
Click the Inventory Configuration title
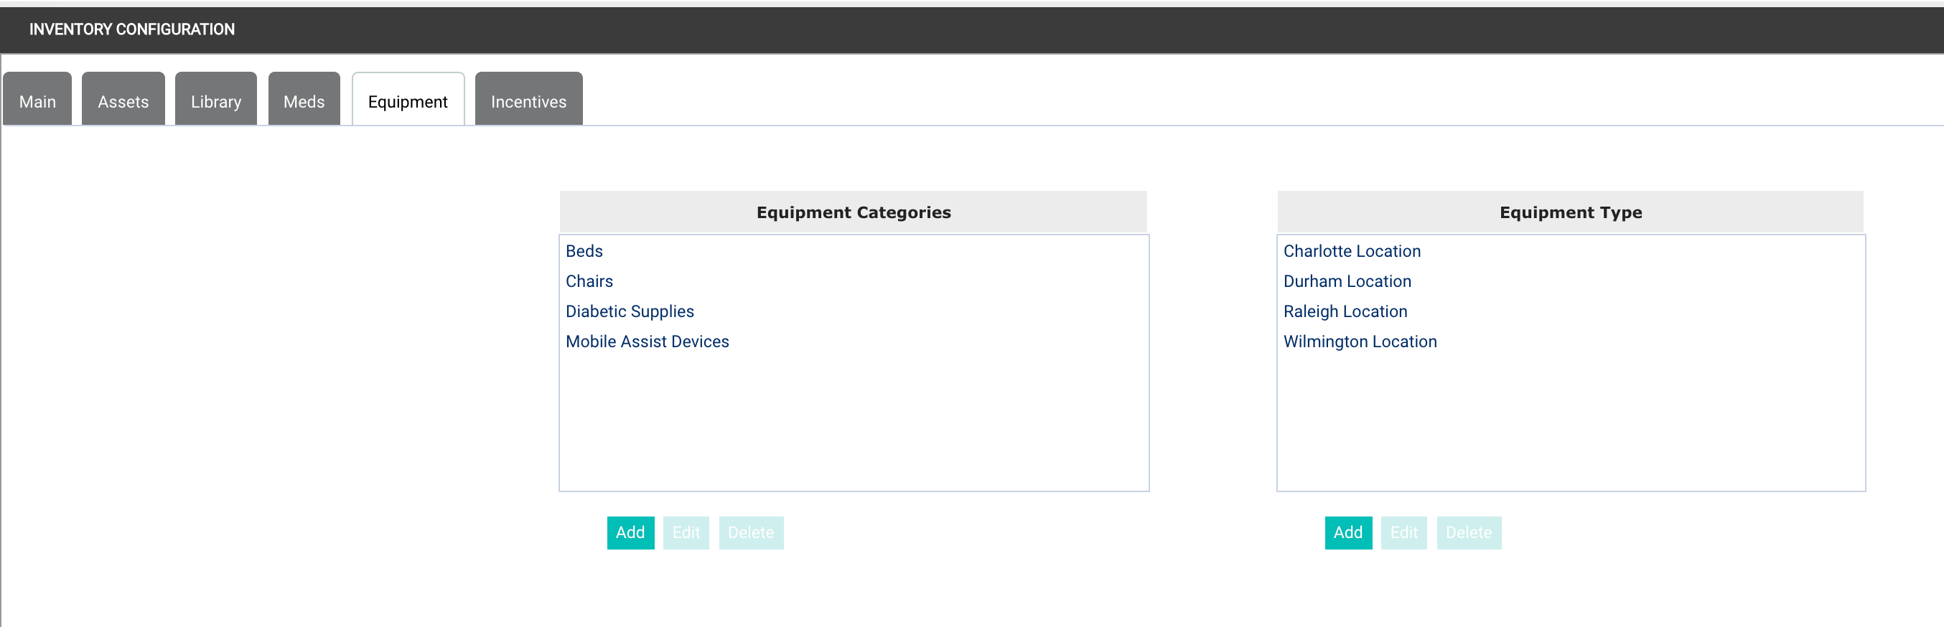[x=132, y=29]
